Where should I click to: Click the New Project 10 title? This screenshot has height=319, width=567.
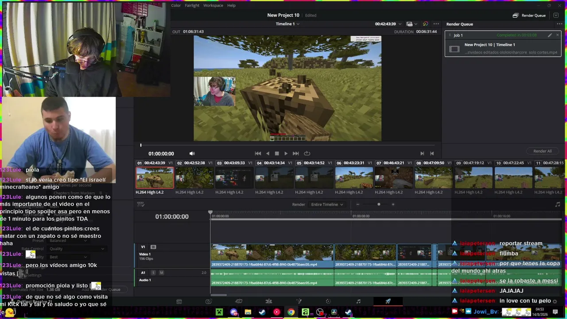pyautogui.click(x=283, y=15)
